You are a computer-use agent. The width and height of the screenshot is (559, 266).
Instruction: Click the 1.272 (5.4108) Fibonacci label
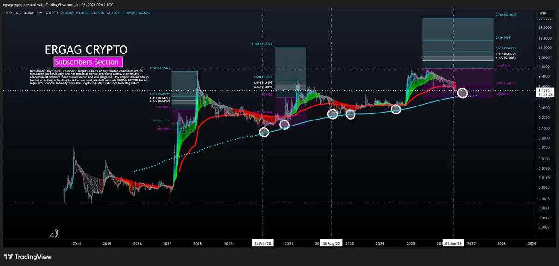[x=506, y=59]
